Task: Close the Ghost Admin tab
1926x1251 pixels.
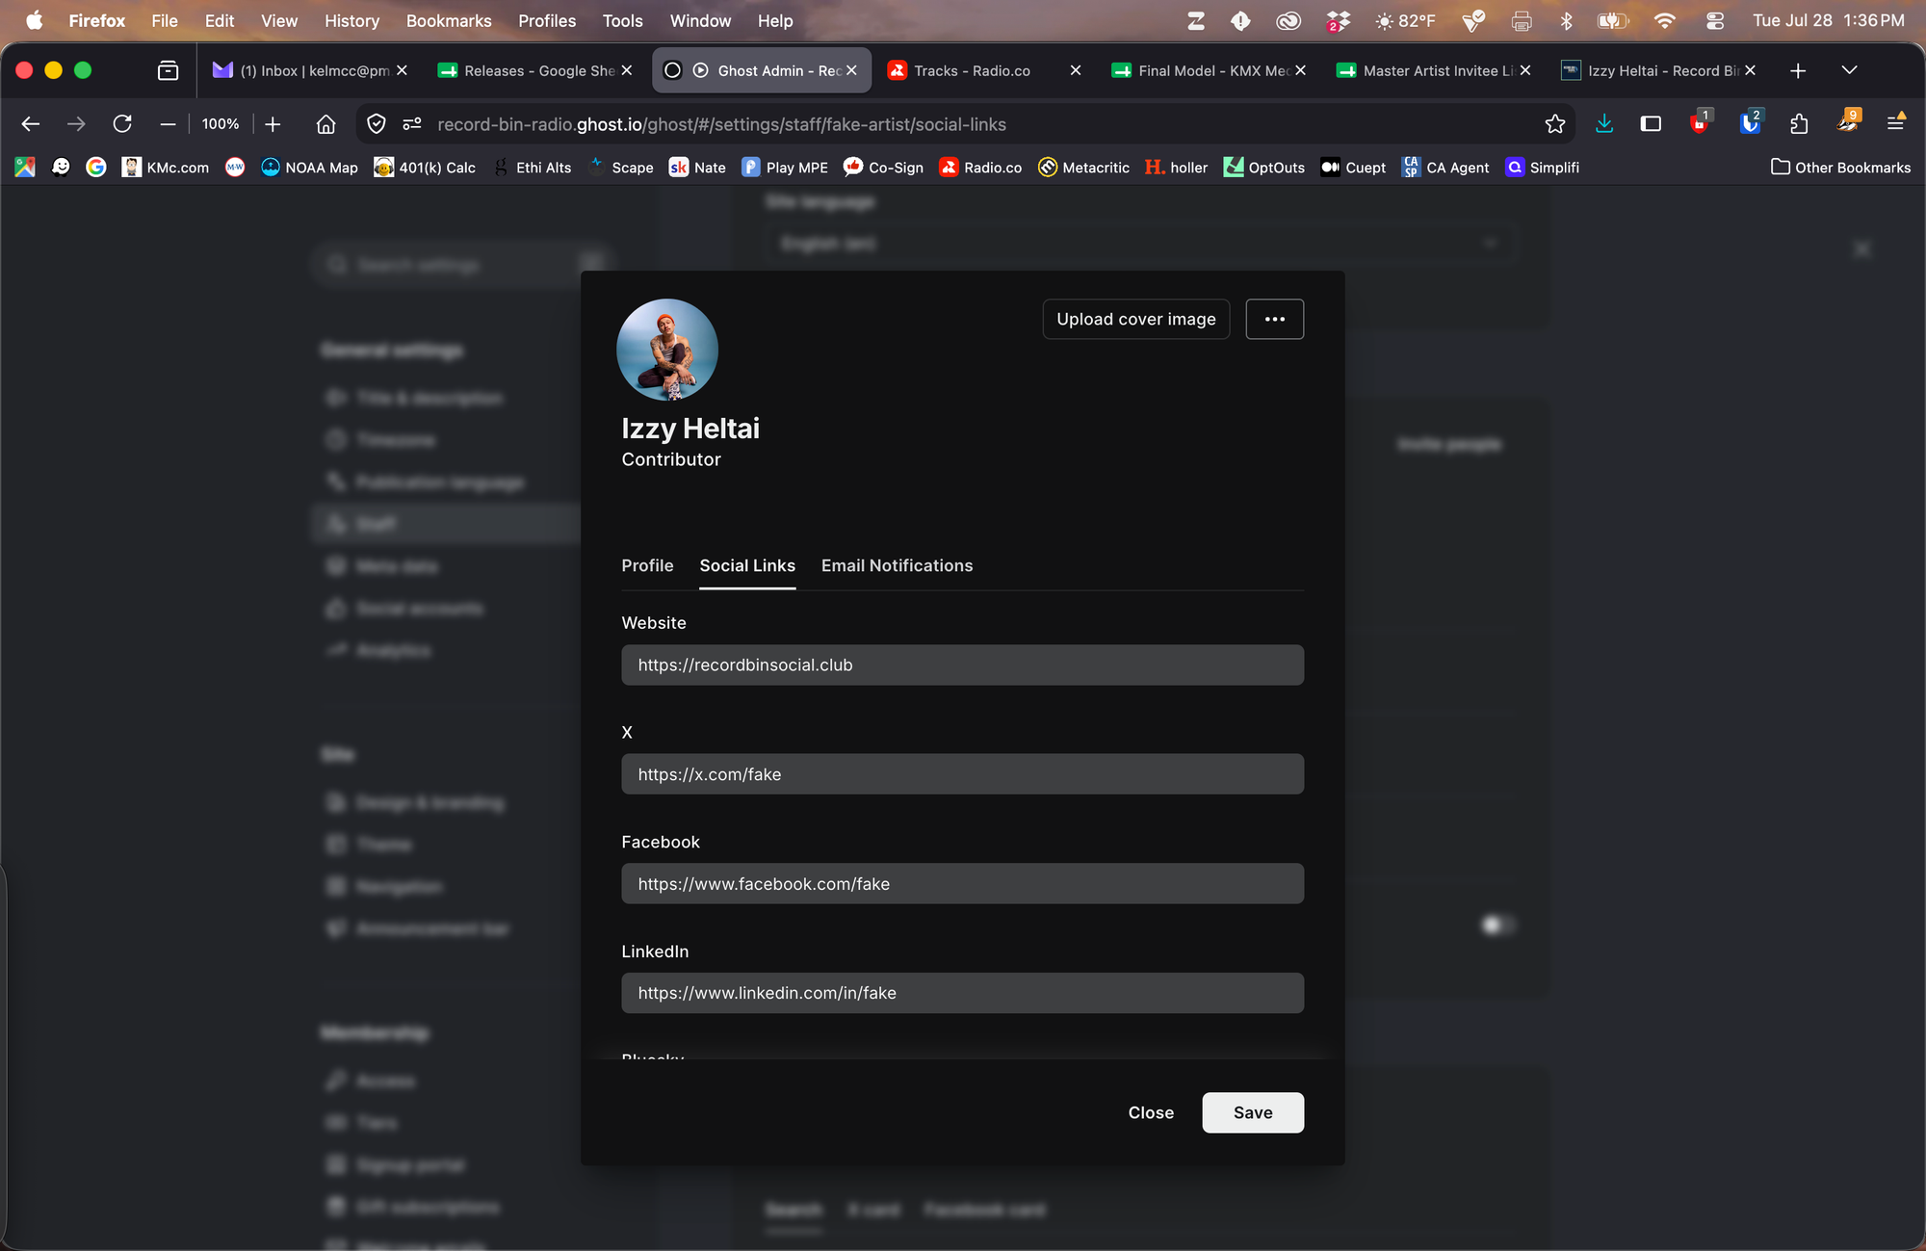Action: [851, 70]
